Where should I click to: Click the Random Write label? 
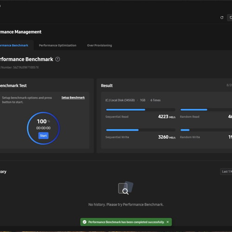(190, 137)
